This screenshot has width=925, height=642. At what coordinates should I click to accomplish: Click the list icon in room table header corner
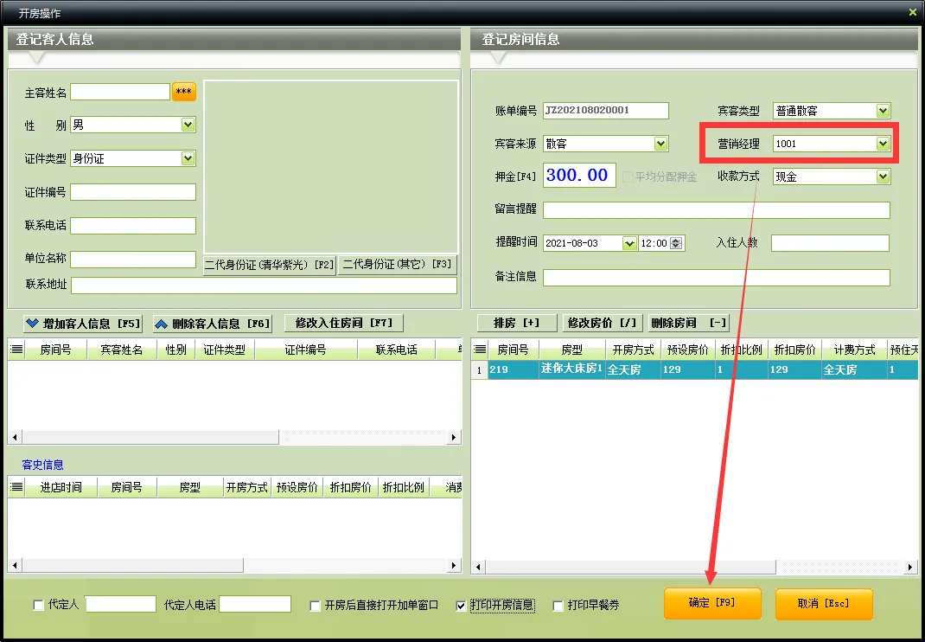pos(479,350)
